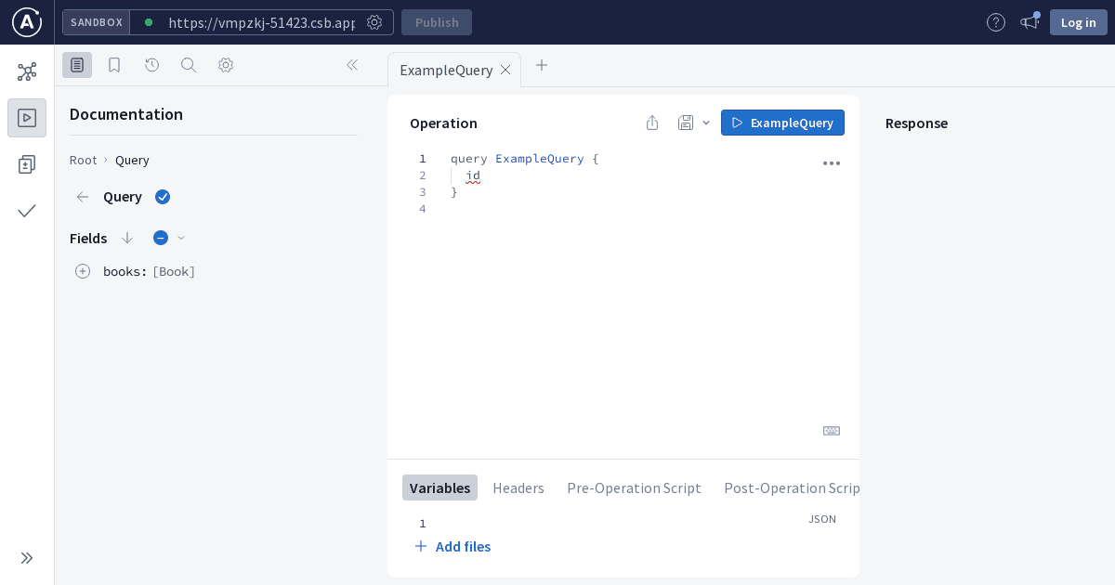
Task: Open the Pre-Operation Script tab
Action: point(634,487)
